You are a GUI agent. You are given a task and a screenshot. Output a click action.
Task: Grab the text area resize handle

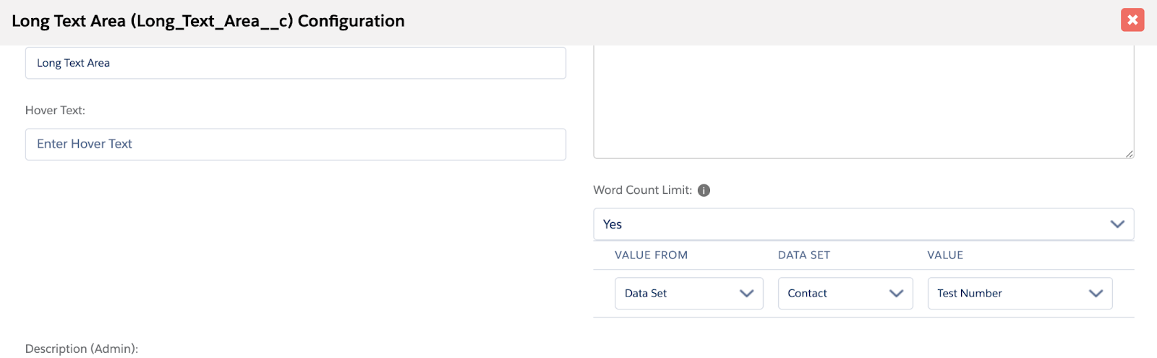1129,153
